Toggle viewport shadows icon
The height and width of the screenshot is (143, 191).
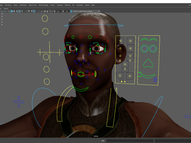(25, 11)
